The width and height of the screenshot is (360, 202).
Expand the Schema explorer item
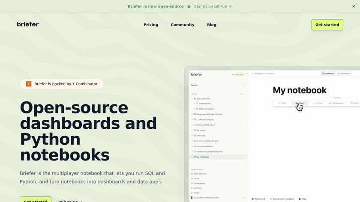(x=192, y=146)
